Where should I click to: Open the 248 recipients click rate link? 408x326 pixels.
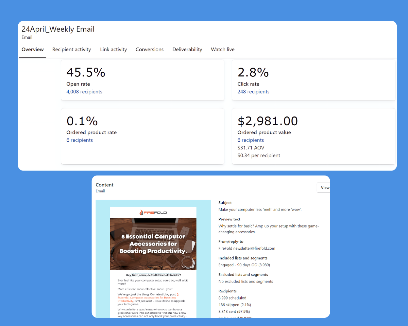coord(253,92)
